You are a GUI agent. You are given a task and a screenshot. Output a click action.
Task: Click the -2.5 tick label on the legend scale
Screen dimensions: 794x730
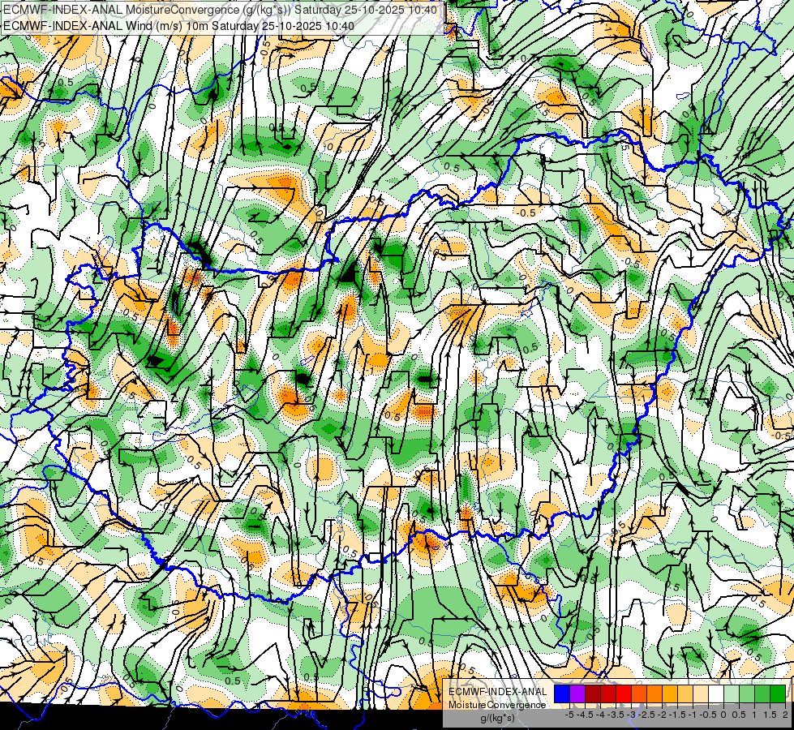coord(646,715)
